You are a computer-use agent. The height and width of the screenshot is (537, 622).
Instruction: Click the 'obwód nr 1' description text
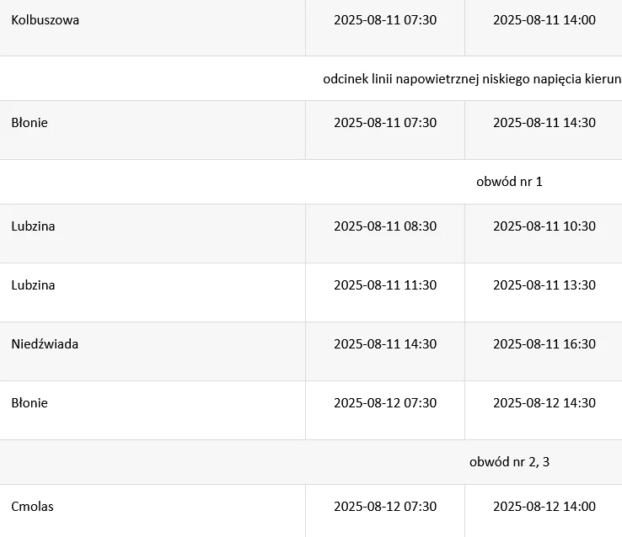click(509, 182)
